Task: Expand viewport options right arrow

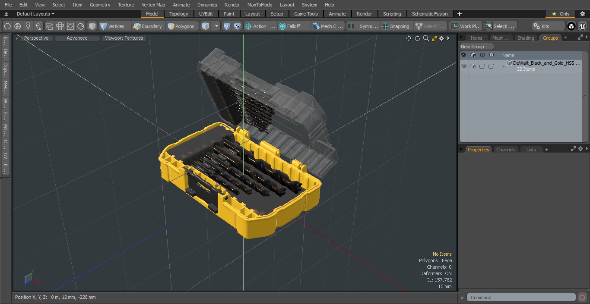Action: [x=448, y=38]
